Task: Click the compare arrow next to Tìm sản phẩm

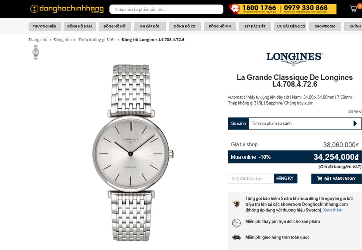Action: click(x=355, y=123)
